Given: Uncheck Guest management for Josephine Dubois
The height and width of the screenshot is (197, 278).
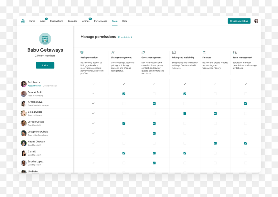Looking at the screenshot, I should click(154, 133).
